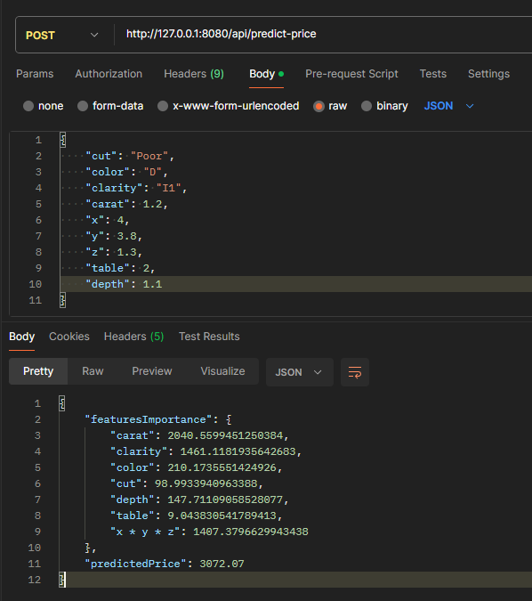
Task: Open the response JSON format dropdown
Action: (300, 372)
